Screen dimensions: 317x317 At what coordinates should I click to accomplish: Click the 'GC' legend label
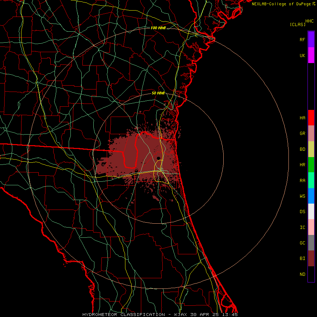(x=302, y=243)
